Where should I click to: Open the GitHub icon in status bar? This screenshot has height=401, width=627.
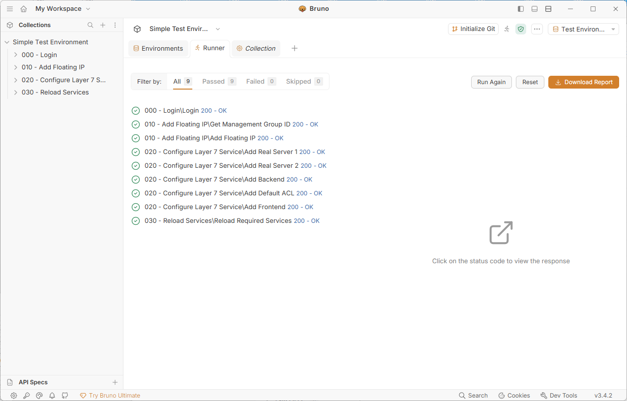[x=65, y=396]
